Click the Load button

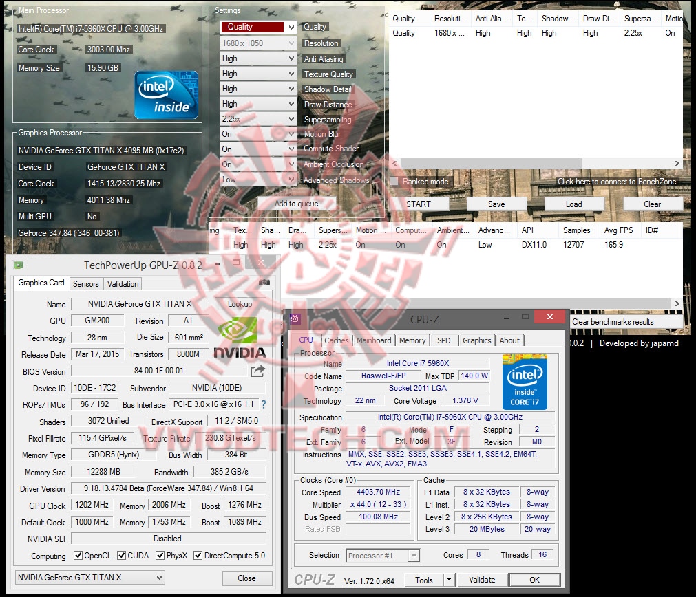(574, 204)
